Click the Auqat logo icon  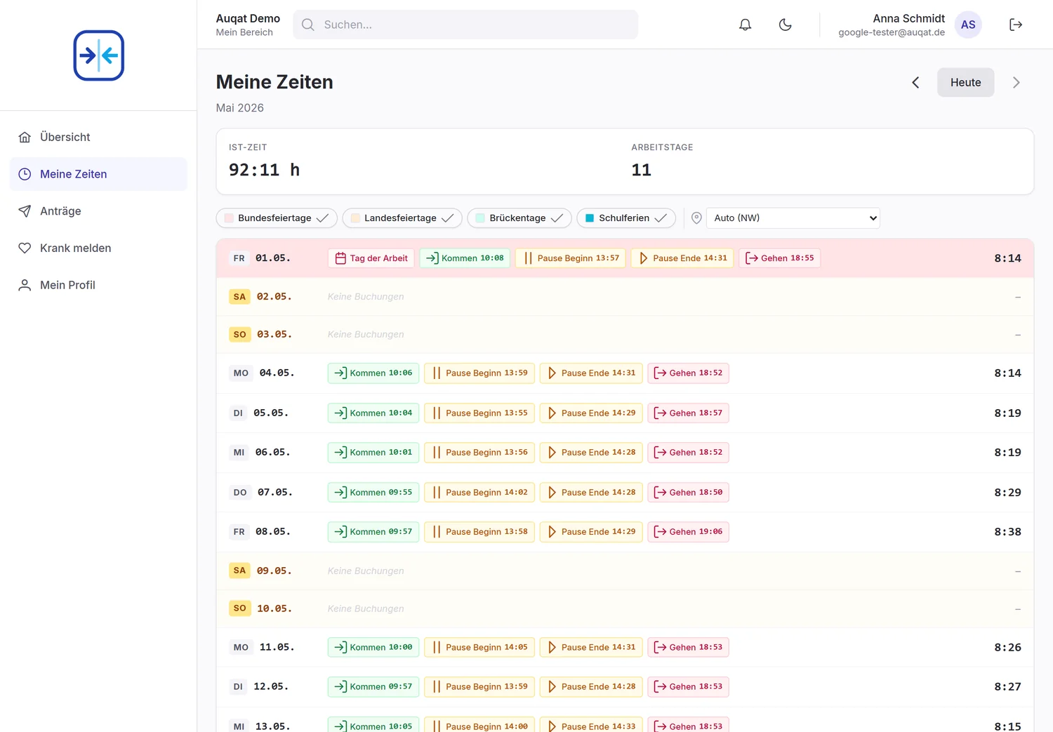[99, 55]
